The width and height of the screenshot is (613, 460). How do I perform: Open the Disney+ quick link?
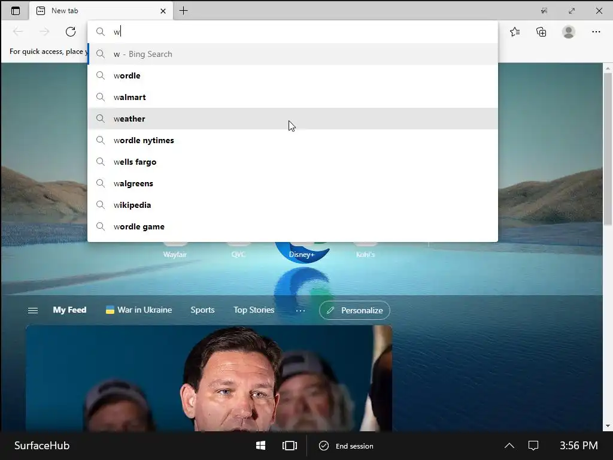(x=302, y=254)
